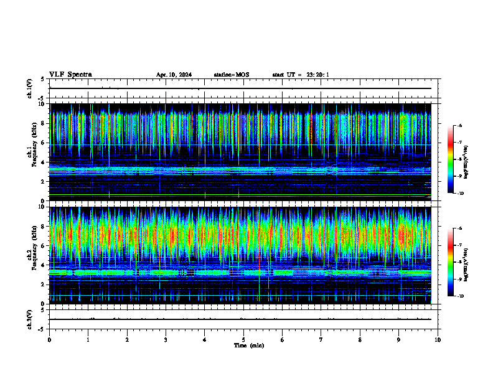
Task: Click the ch.3 voltage waveform trace
Action: point(240,319)
